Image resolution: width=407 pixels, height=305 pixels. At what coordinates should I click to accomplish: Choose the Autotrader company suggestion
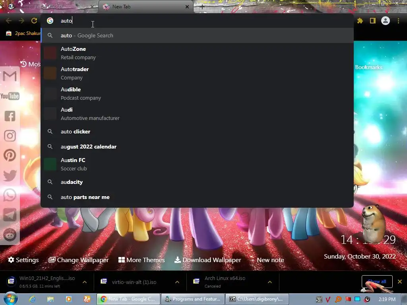point(197,73)
